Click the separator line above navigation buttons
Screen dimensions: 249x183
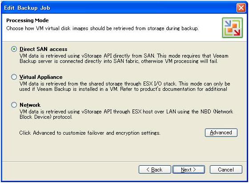click(x=124, y=162)
